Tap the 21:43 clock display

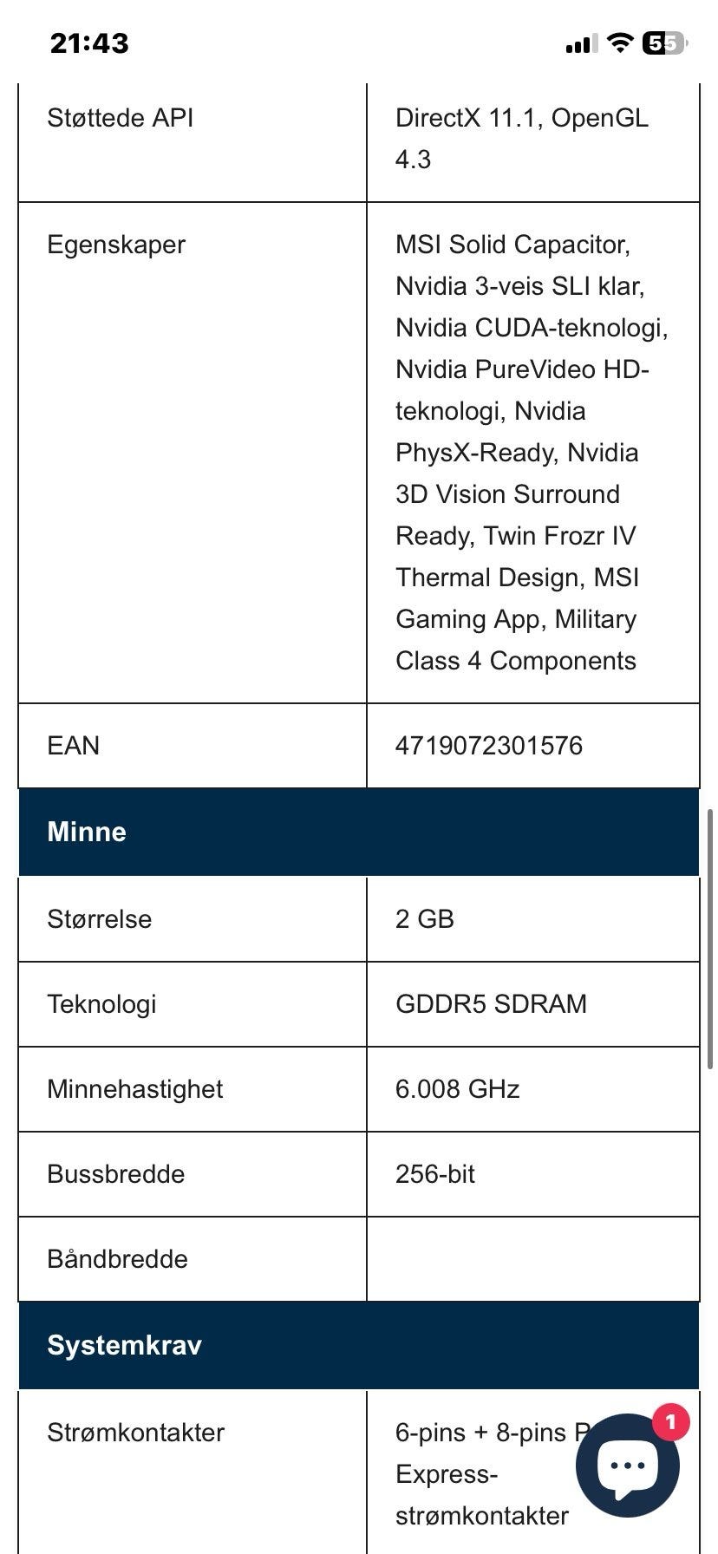coord(89,42)
